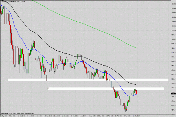Click the "1 Dec 2008" date label
This screenshot has height=117, width=176.
coord(56,116)
